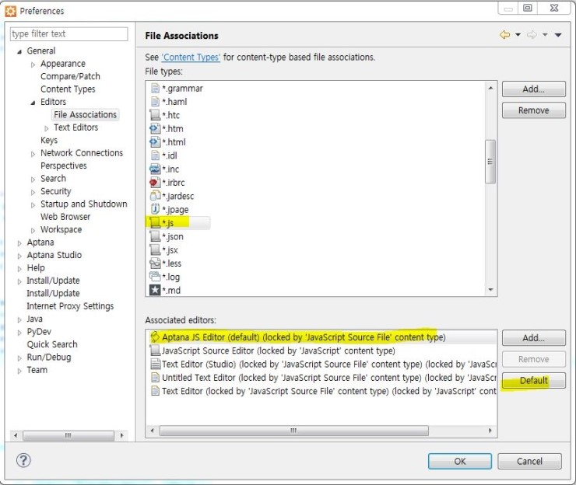
Task: Click the *.htc file icon
Action: 155,115
